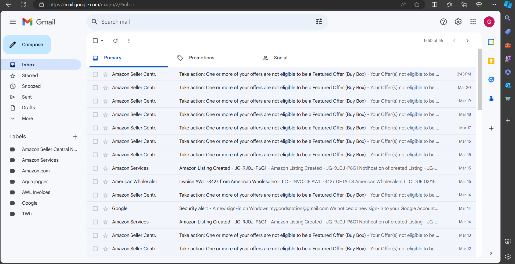
Task: Go to newer page of emails
Action: click(x=454, y=41)
